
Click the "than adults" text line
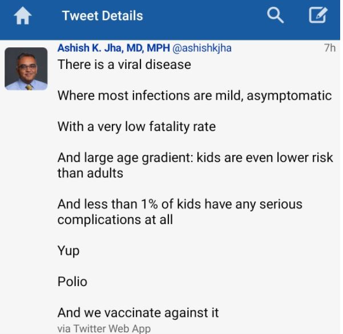pos(90,172)
